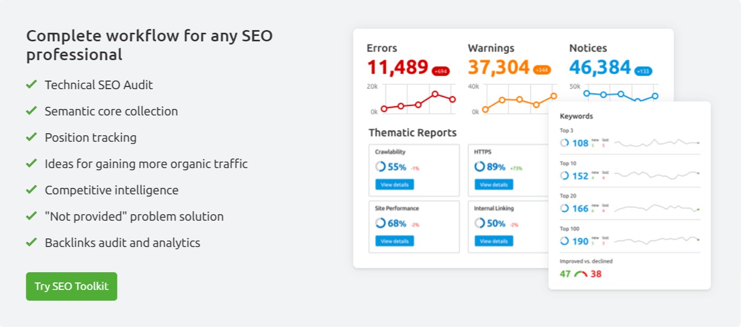Click the red +694 errors badge
Image resolution: width=741 pixels, height=327 pixels.
(441, 71)
